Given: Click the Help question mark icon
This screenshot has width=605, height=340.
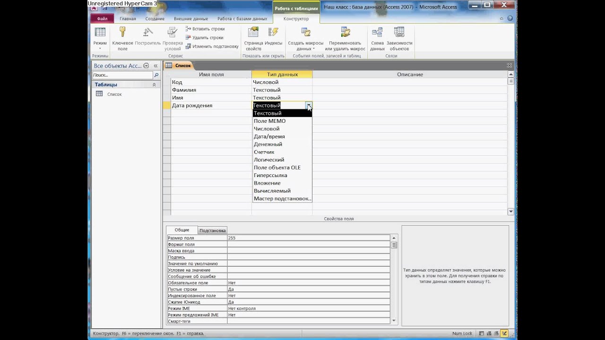Looking at the screenshot, I should (x=510, y=18).
